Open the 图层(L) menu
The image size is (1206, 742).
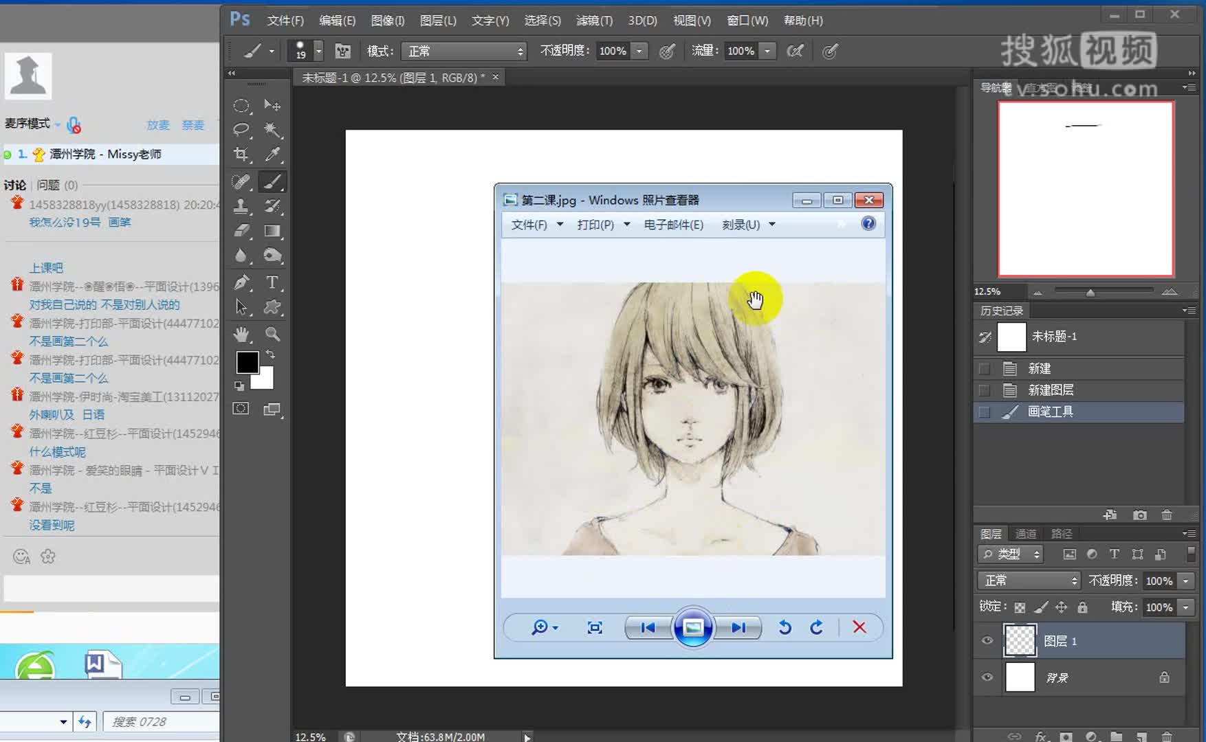point(438,21)
